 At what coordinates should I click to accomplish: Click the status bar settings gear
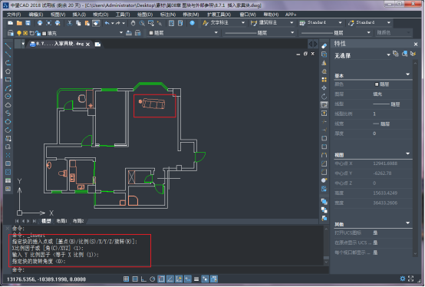point(403,279)
